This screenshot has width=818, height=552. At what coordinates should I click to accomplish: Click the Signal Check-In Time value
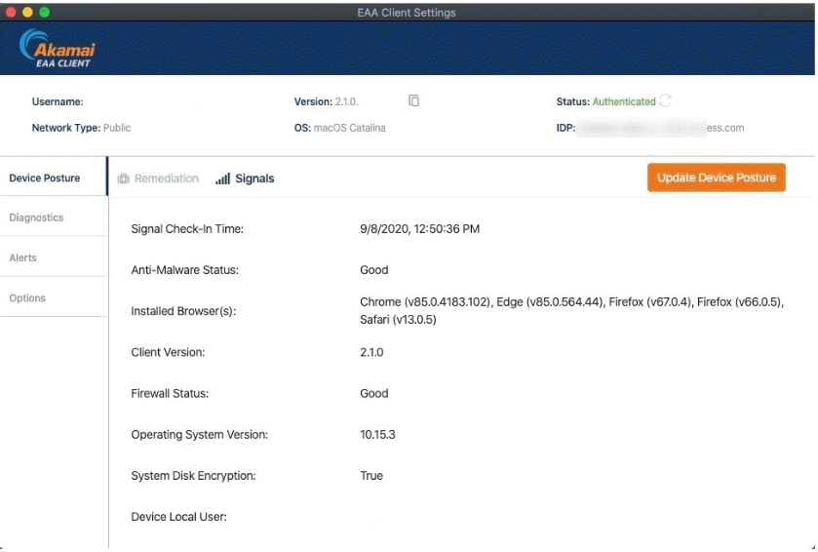(419, 229)
